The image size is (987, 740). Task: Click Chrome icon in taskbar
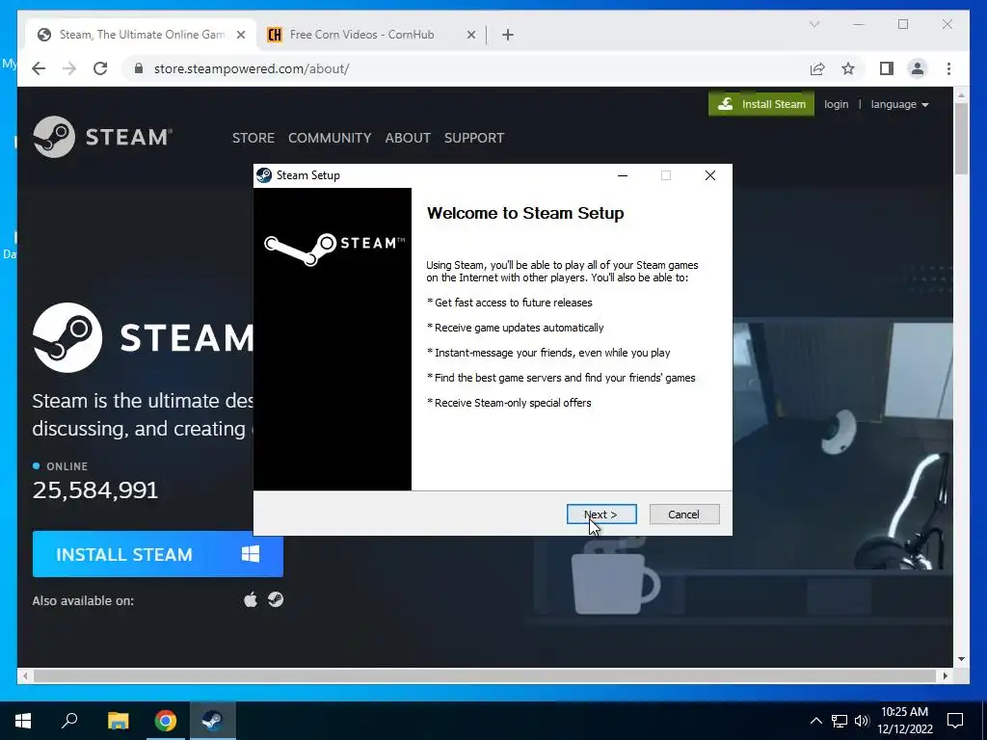[x=166, y=721]
